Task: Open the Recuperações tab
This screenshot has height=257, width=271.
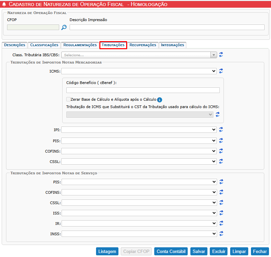Action: (x=143, y=45)
